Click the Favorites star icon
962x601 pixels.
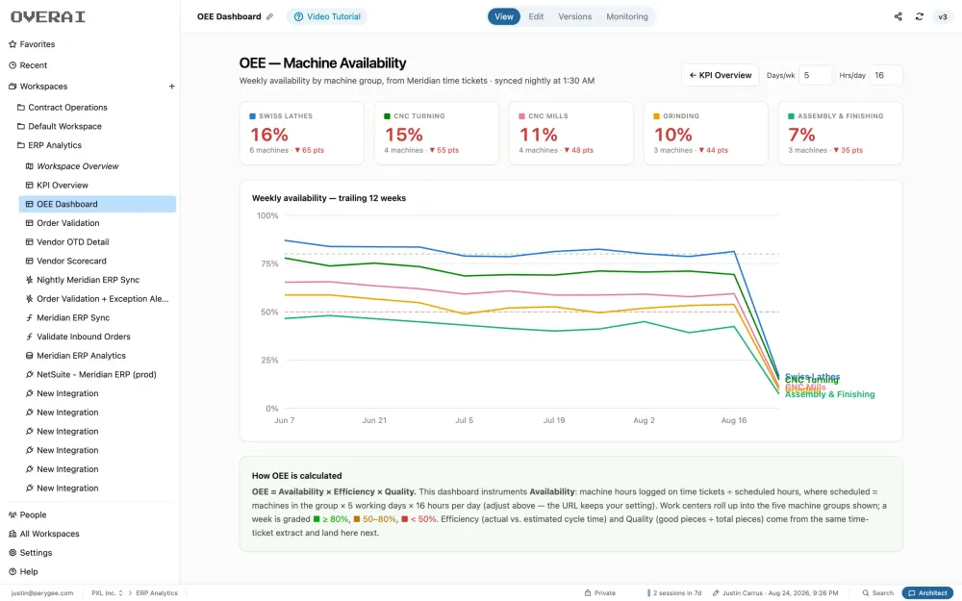[13, 44]
